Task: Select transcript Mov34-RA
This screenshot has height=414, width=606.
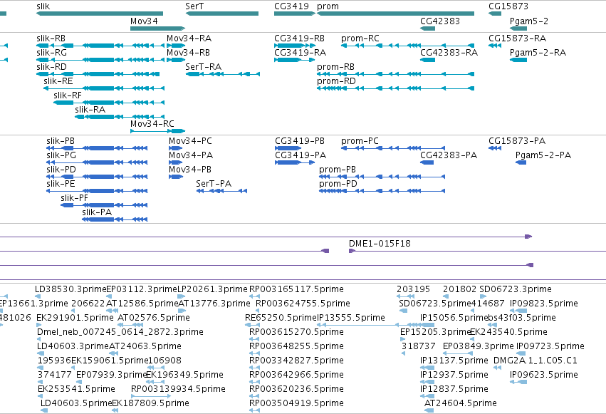Action: [176, 46]
